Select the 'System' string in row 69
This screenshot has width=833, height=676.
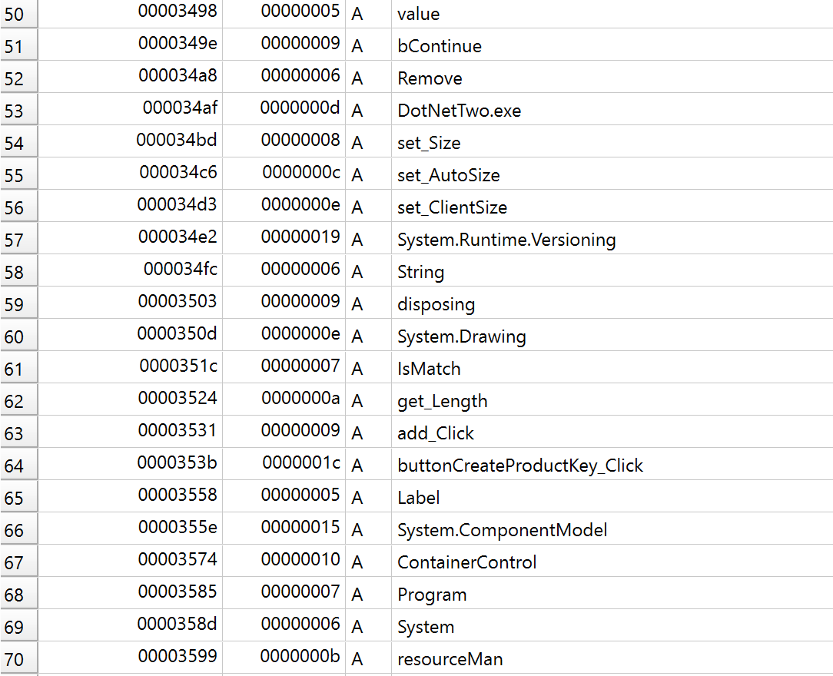(x=426, y=627)
